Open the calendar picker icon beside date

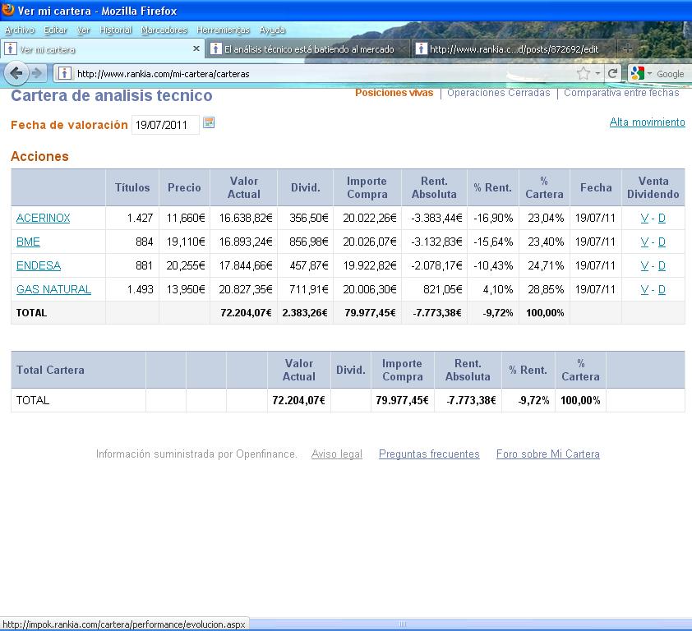point(209,122)
